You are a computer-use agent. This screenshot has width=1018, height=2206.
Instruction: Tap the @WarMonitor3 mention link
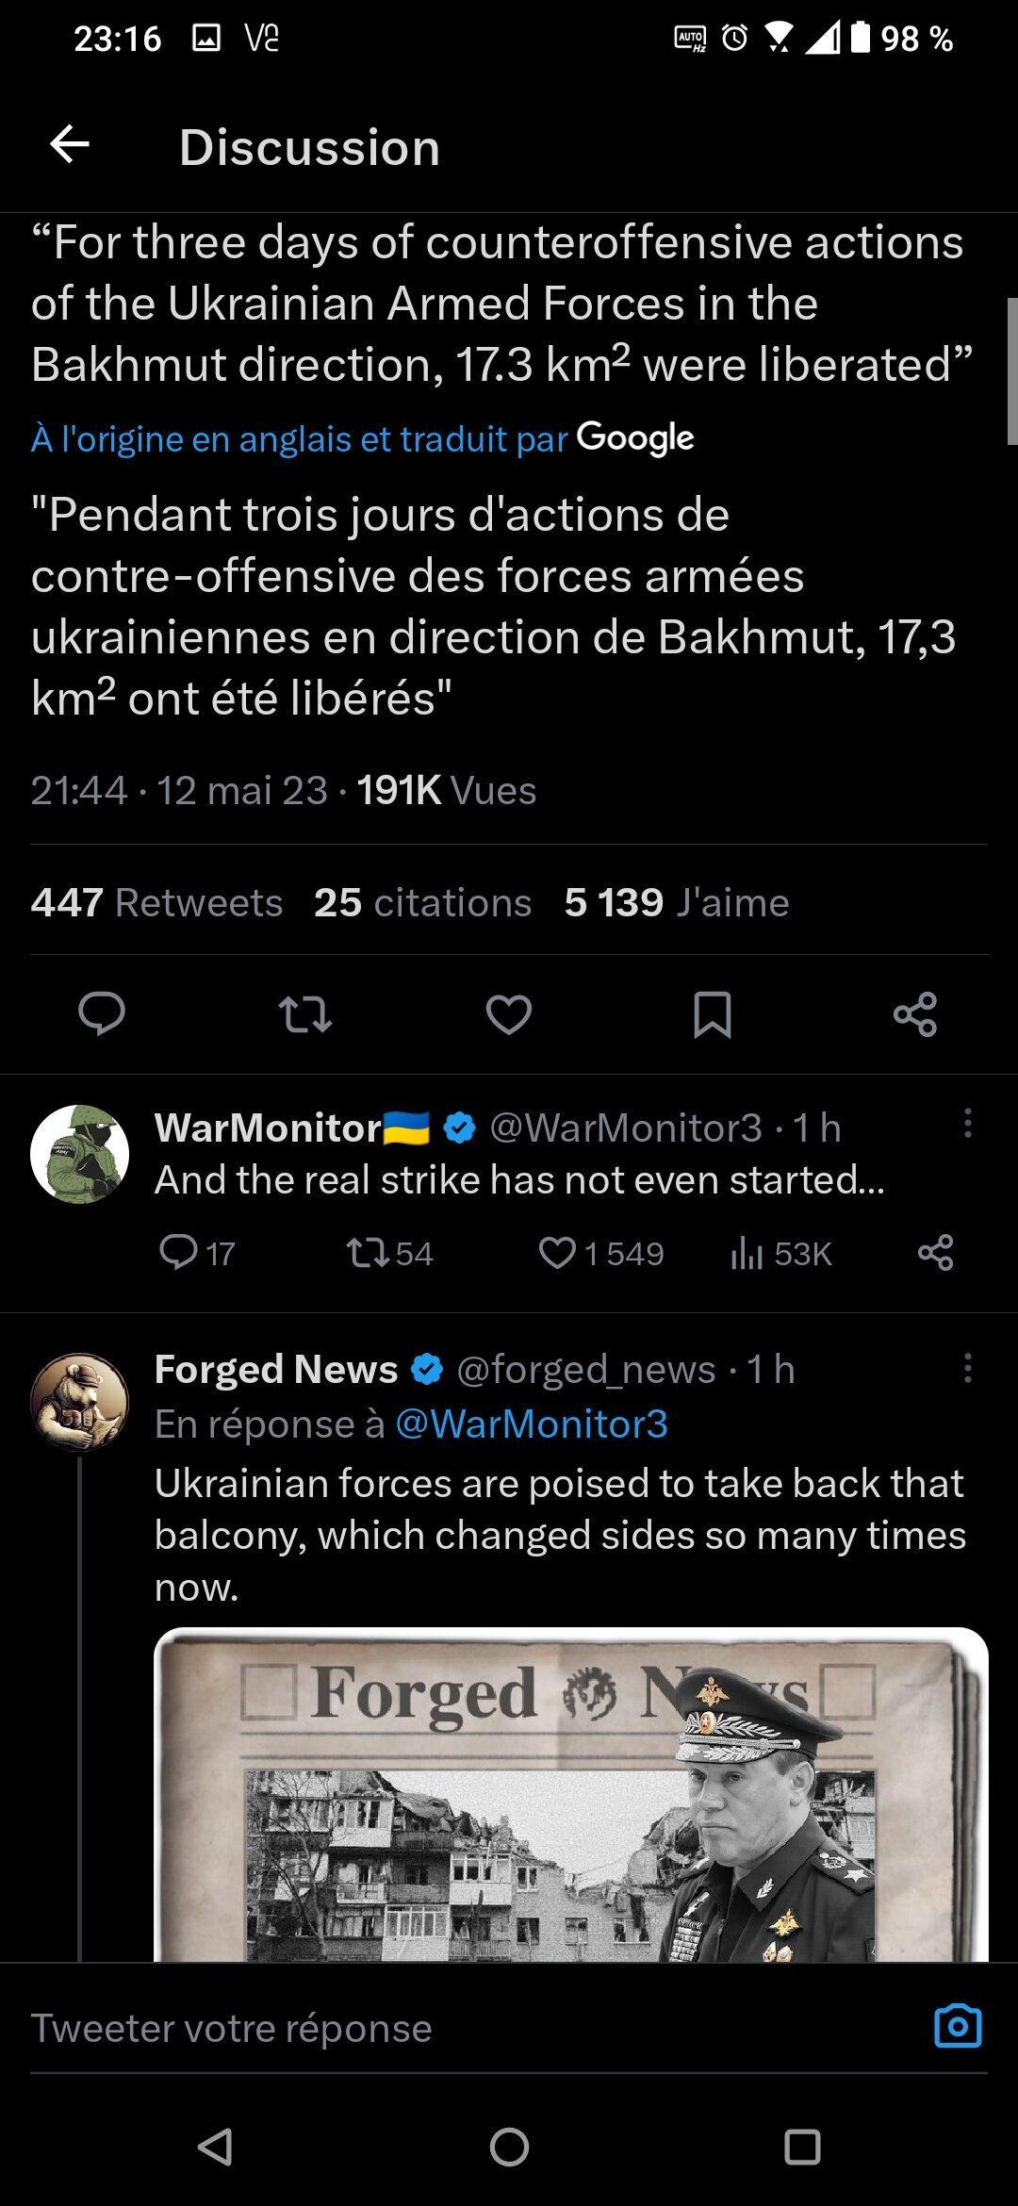532,1424
